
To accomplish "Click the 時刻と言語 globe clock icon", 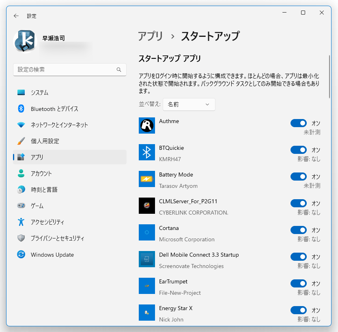I will [21, 189].
